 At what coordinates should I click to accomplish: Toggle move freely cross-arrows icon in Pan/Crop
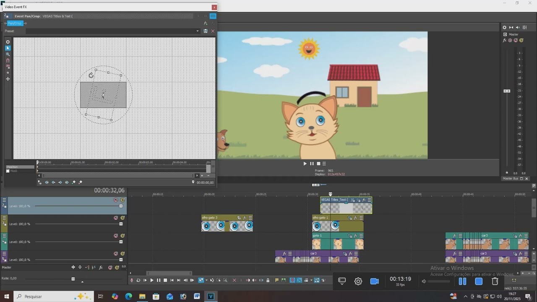pyautogui.click(x=8, y=79)
